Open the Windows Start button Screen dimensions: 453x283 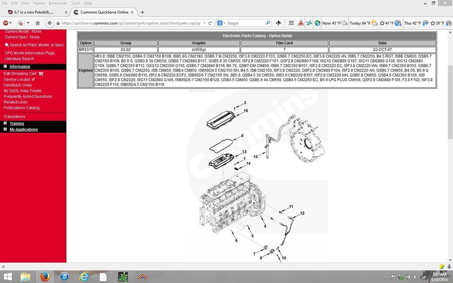pos(8,277)
